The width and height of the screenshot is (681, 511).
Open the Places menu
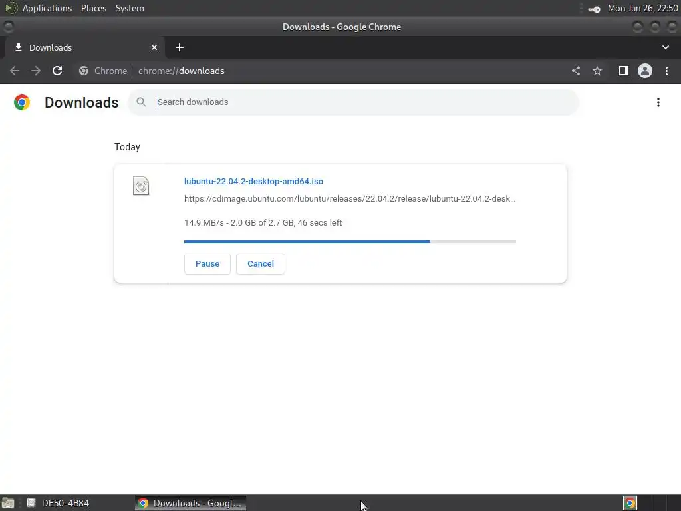coord(94,8)
